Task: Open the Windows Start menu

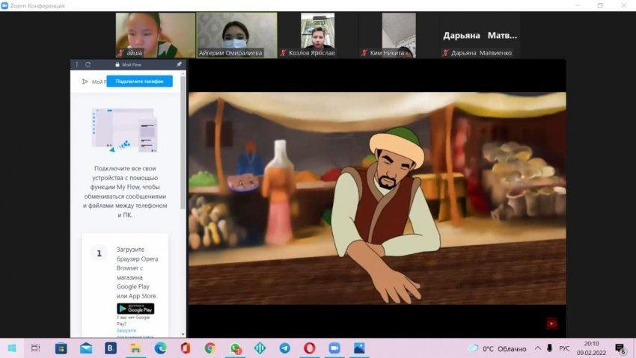Action: point(12,348)
